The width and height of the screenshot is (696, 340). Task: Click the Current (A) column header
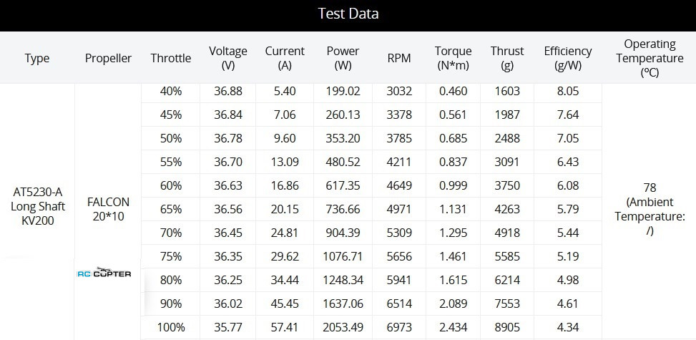coord(285,58)
